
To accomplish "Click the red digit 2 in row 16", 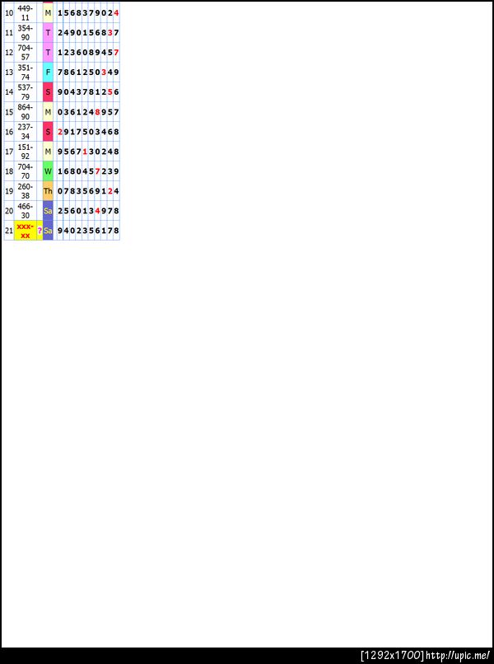I will [x=59, y=132].
